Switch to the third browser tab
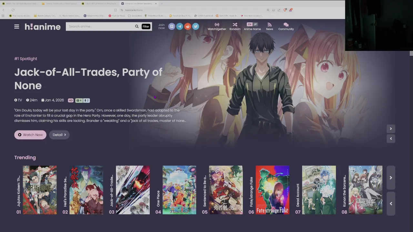The width and height of the screenshot is (413, 232). pyautogui.click(x=100, y=4)
